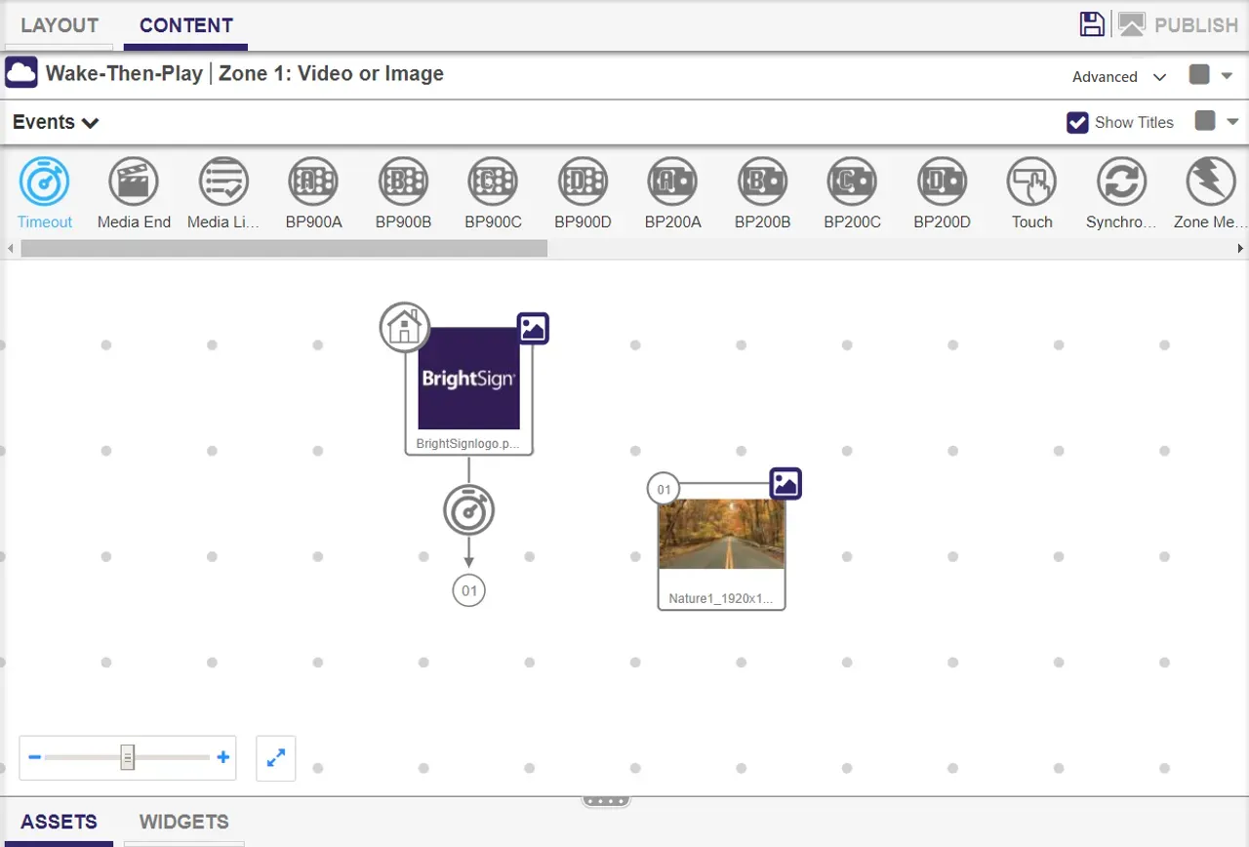
Task: Toggle the Show Titles checkbox
Action: 1077,122
